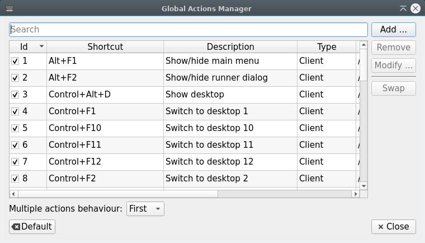
Task: Select the Control+F12 shortcut cell
Action: (x=105, y=162)
